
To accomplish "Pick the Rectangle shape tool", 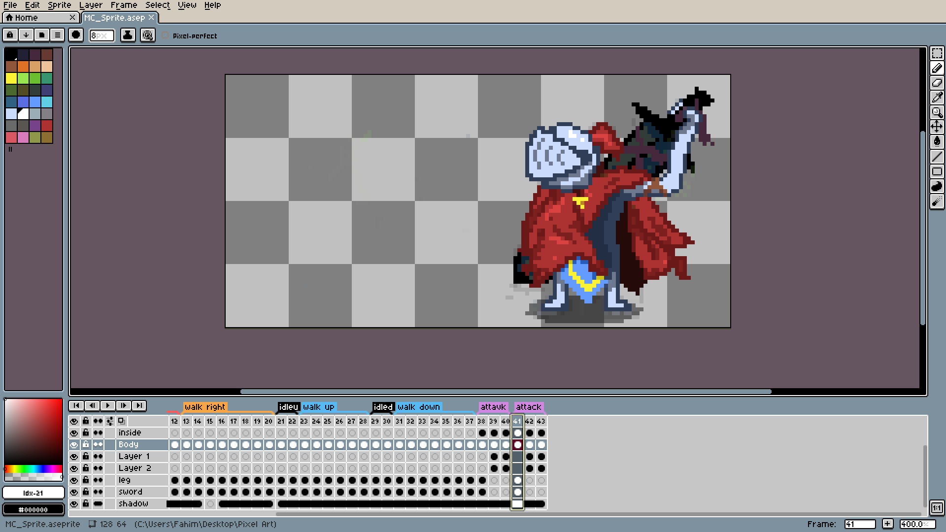I will pos(937,171).
